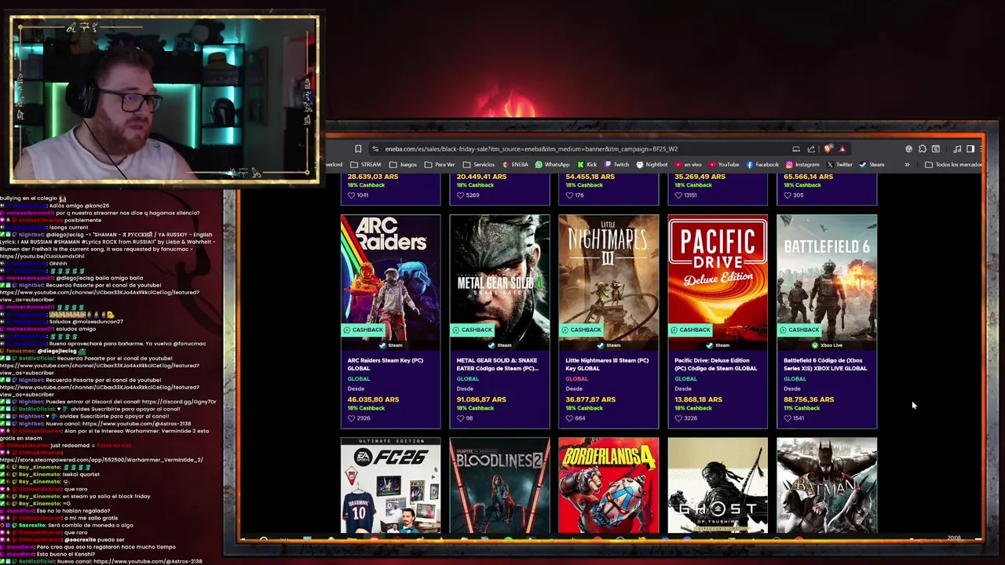1005x565 pixels.
Task: Toggle the heart icon showing 5269 likes
Action: (x=460, y=195)
